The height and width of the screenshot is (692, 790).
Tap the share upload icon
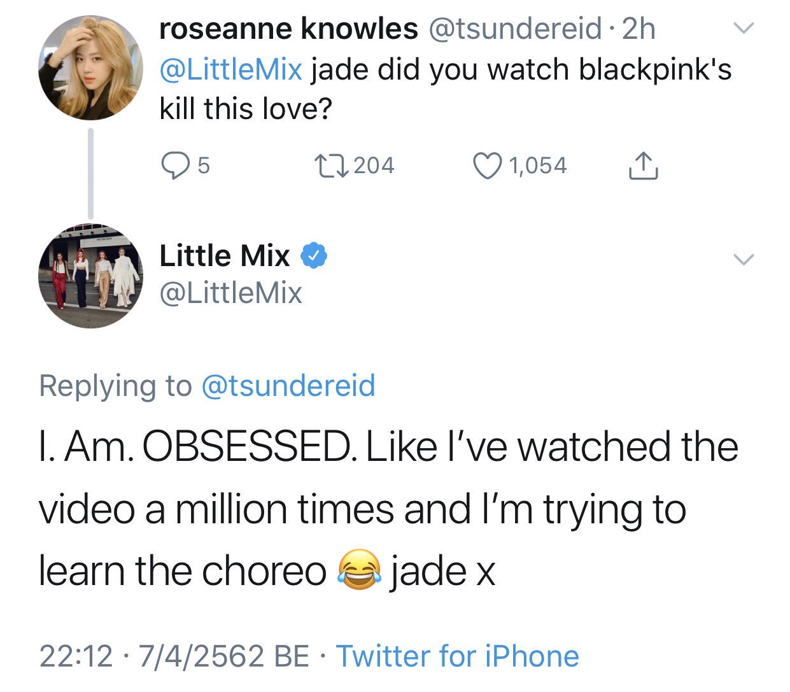coord(642,166)
